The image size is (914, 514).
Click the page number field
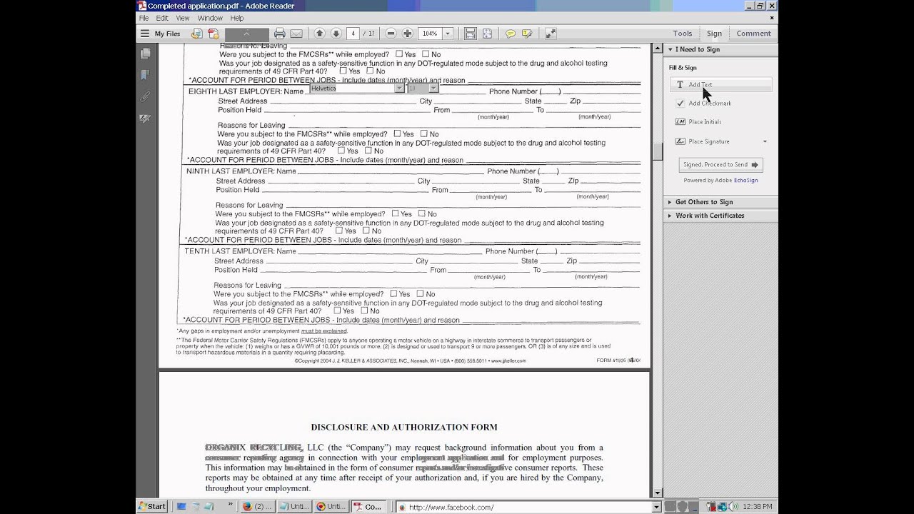[353, 34]
